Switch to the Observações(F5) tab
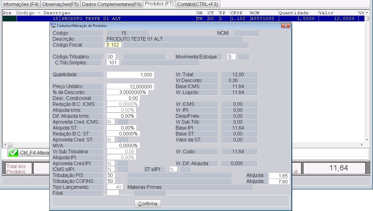The height and width of the screenshot is (211, 373). click(x=60, y=4)
